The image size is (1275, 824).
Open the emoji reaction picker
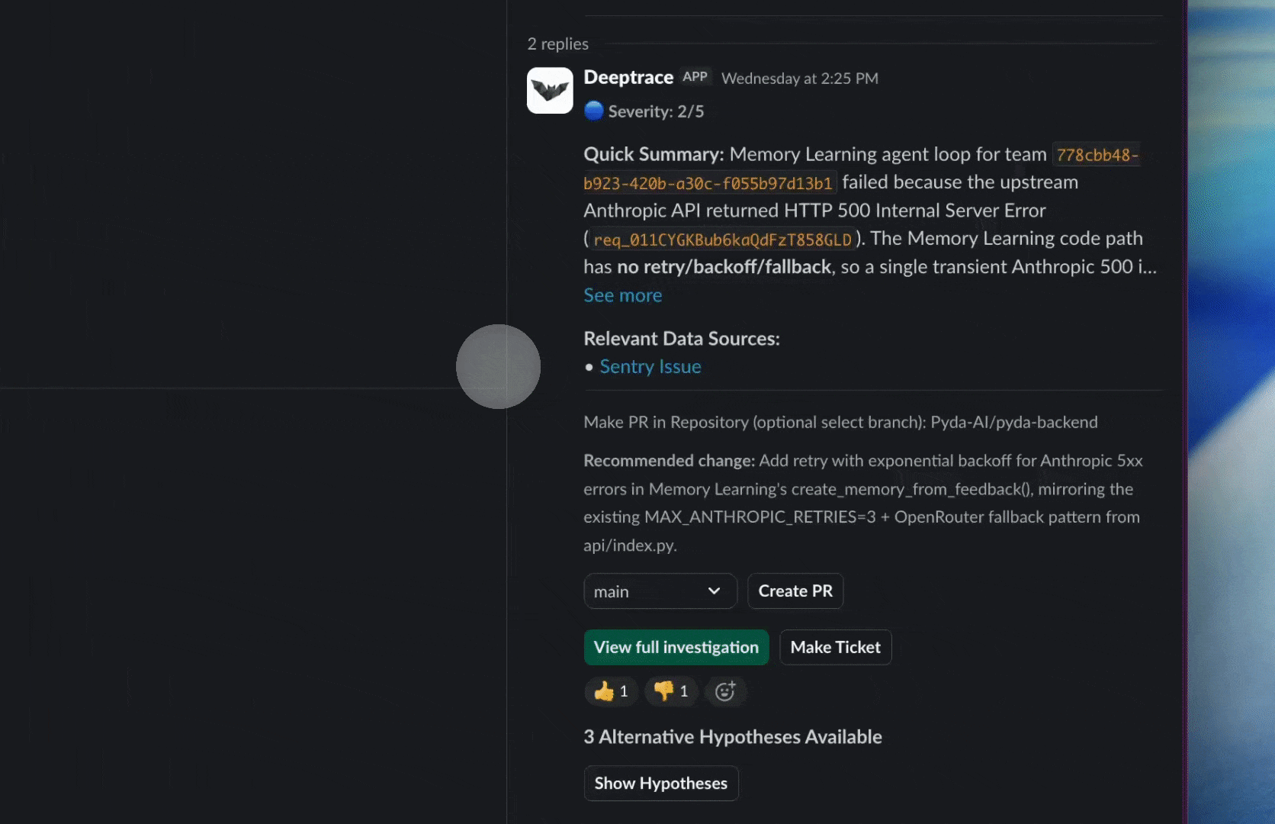(x=725, y=691)
